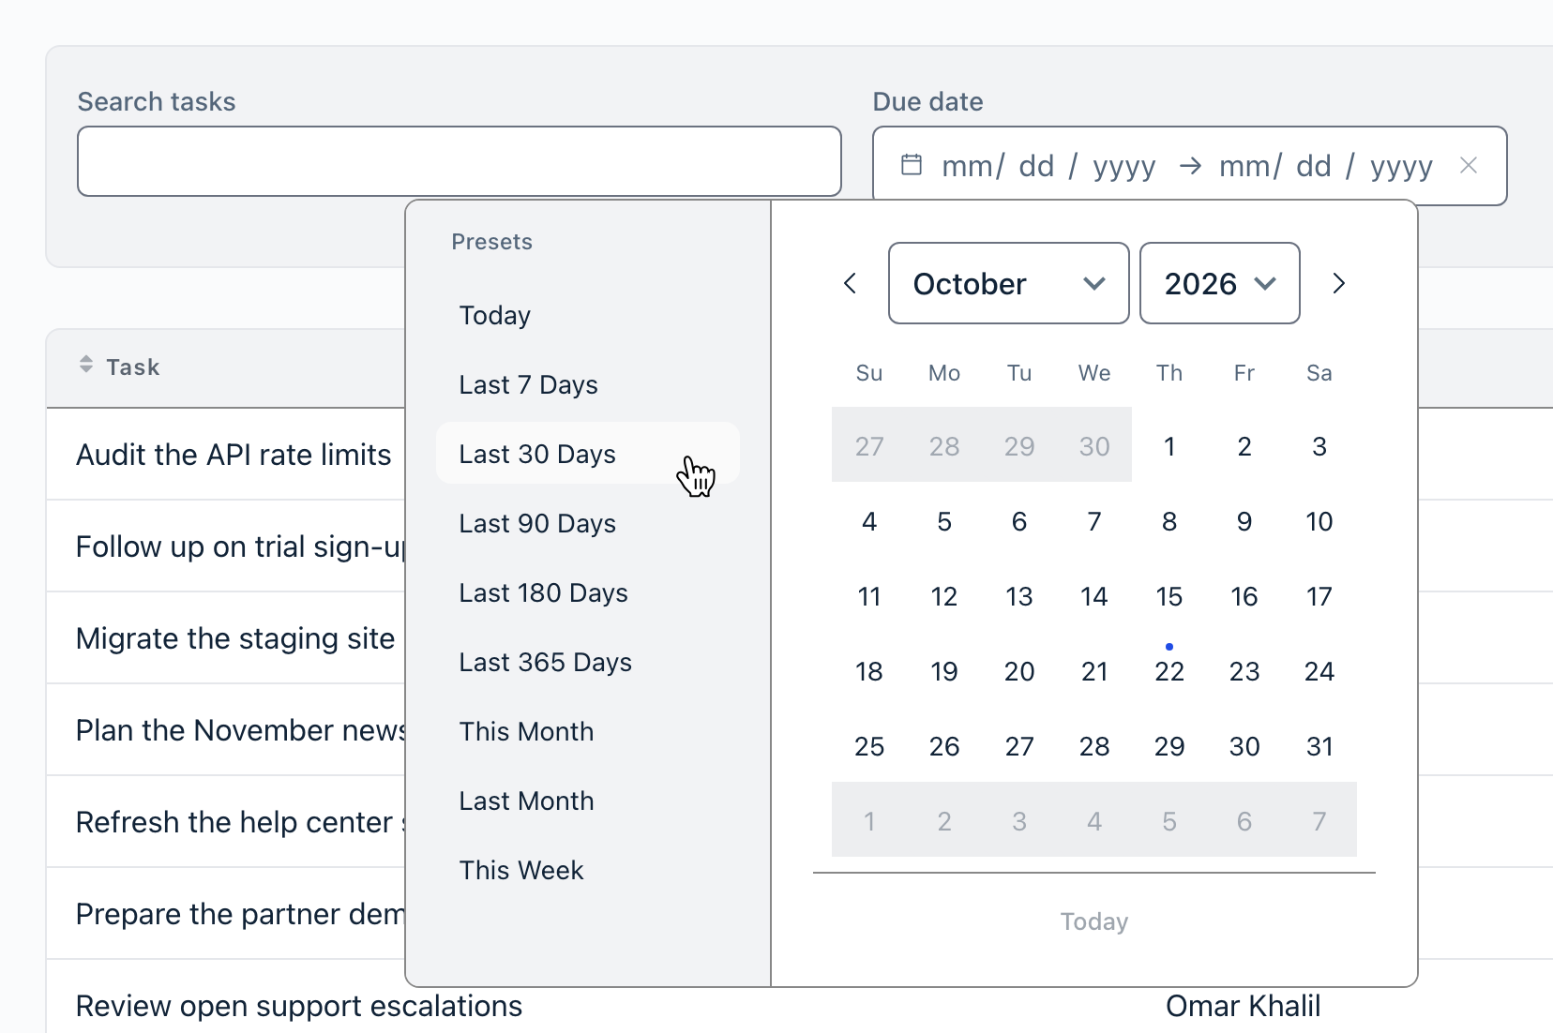Pick October 25 in the calendar

[869, 746]
